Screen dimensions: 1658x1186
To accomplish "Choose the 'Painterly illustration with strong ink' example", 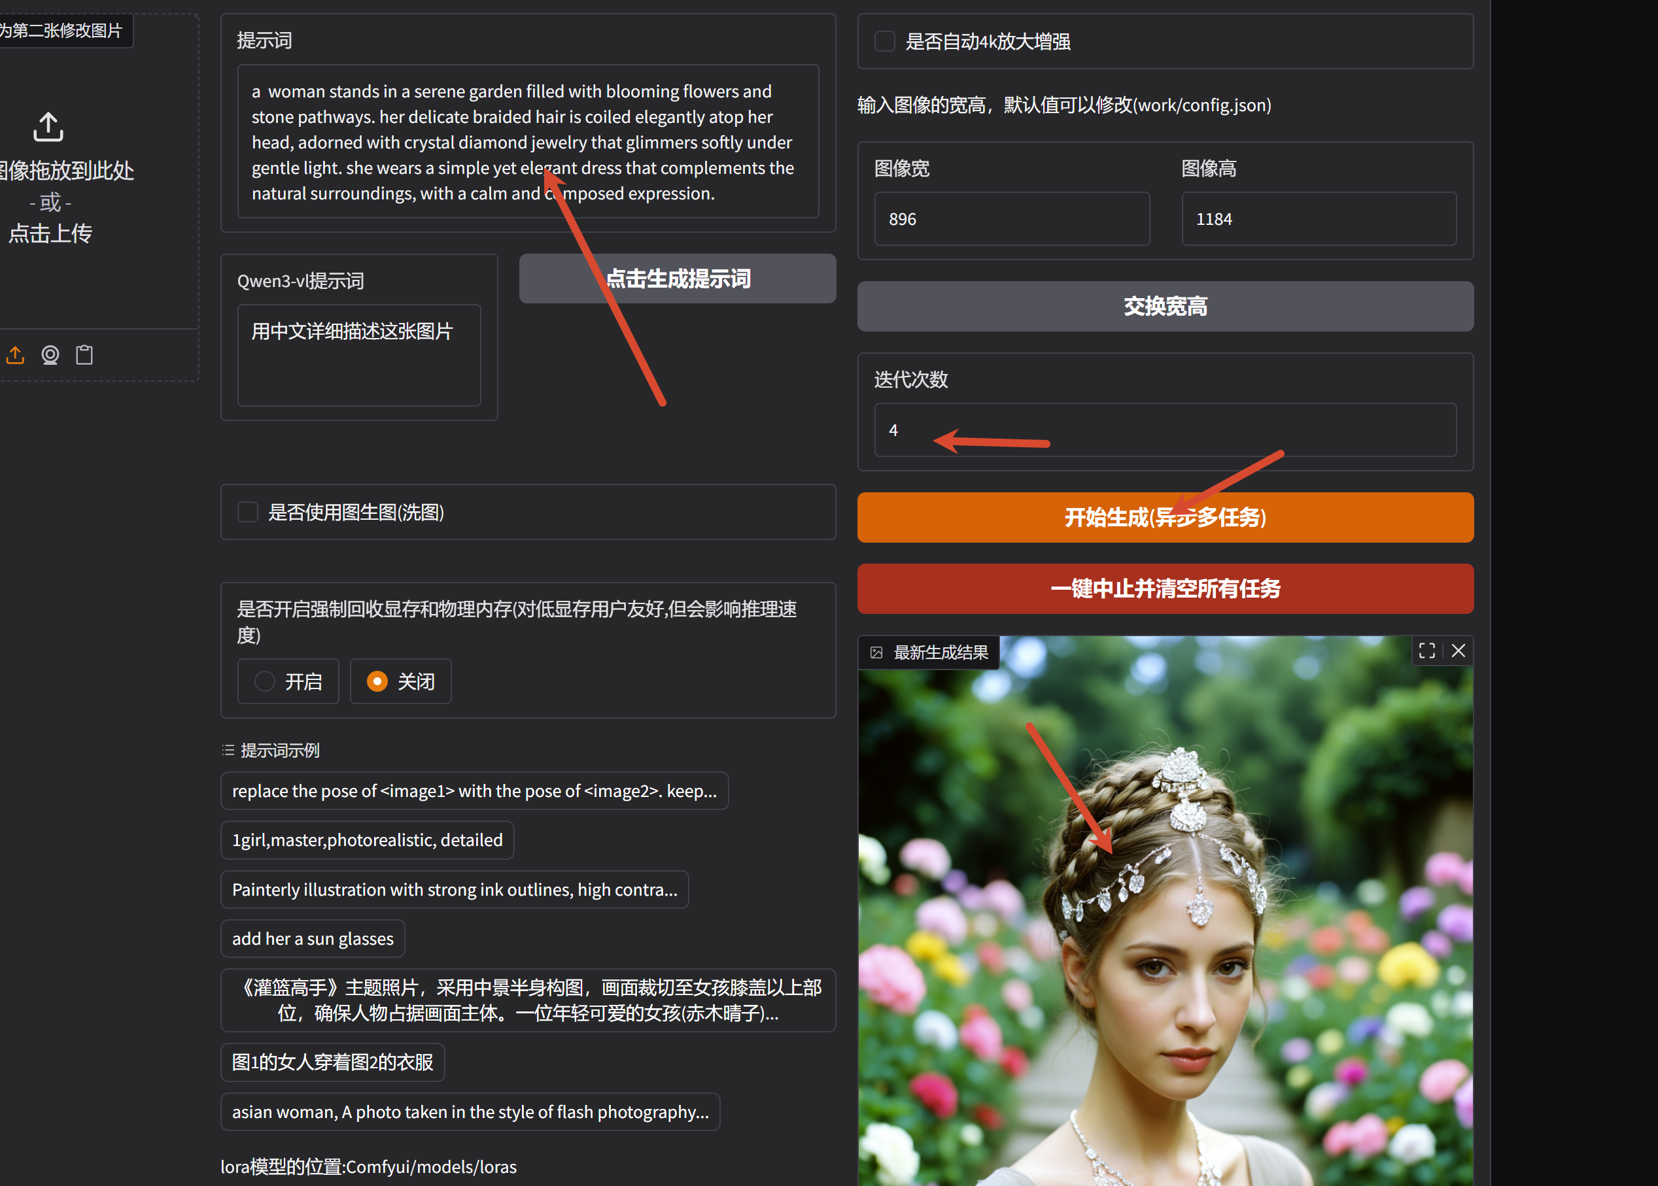I will point(455,889).
